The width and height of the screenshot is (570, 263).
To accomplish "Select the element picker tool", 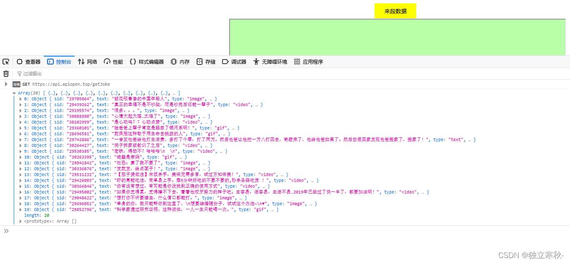I will pos(6,61).
